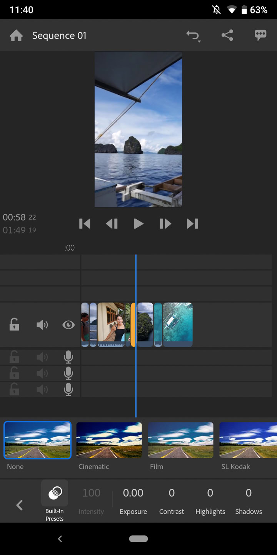The image size is (277, 555).
Task: Select the Cinematic preset thumbnail
Action: pos(109,440)
